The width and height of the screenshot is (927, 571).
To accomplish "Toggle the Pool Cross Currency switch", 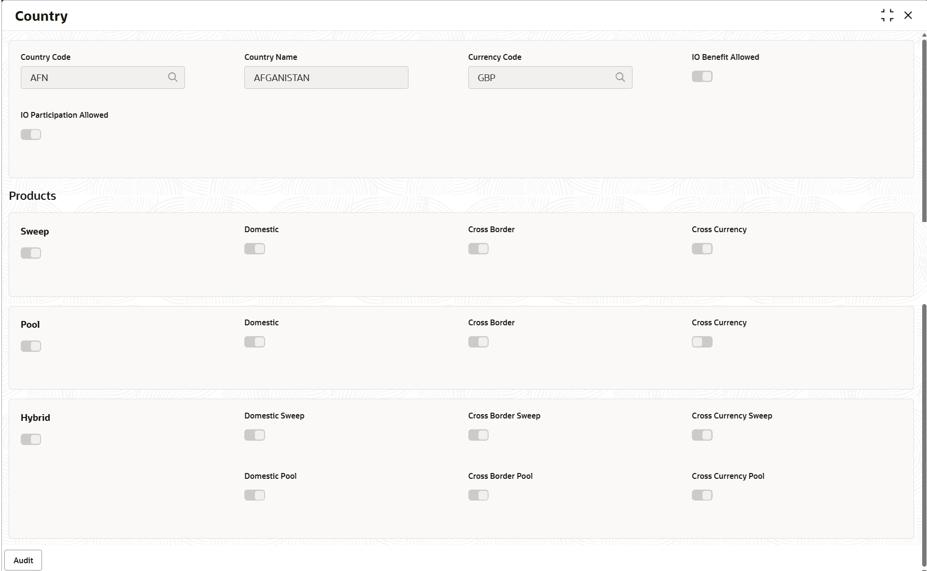I will (x=702, y=342).
